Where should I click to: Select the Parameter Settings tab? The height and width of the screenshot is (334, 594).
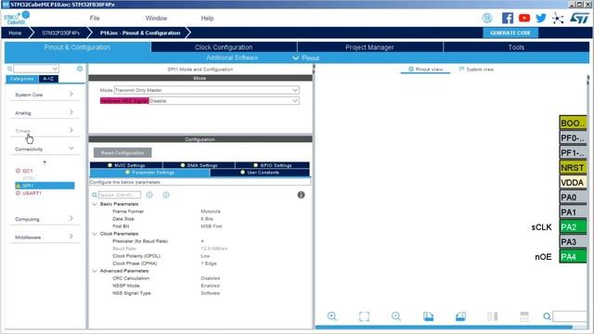point(149,173)
